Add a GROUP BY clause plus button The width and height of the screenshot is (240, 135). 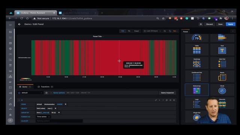pyautogui.click(x=59, y=112)
